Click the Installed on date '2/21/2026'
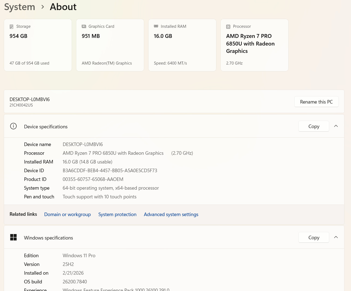This screenshot has height=291, width=351. point(73,273)
